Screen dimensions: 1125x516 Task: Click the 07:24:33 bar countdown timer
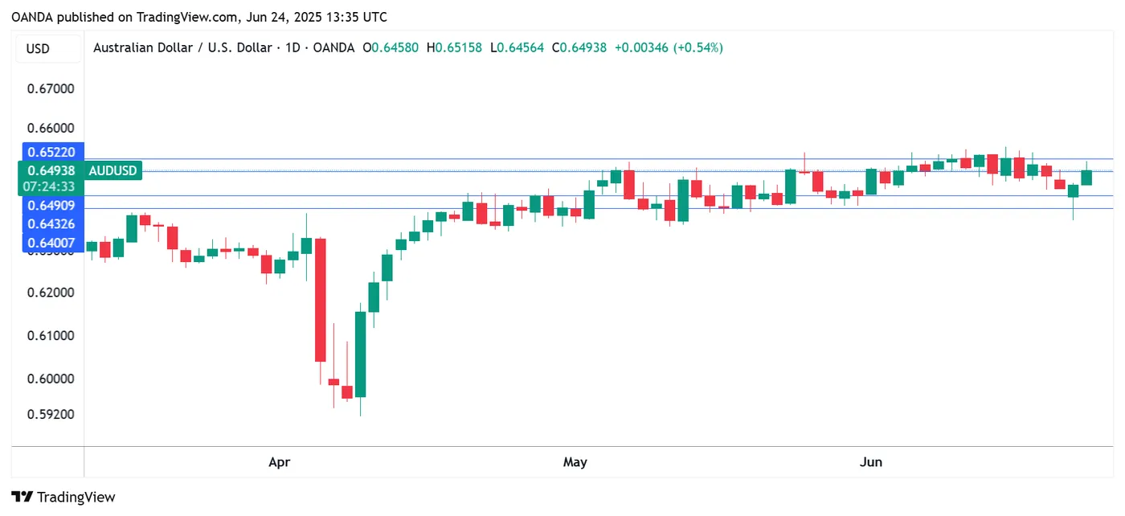(x=51, y=186)
